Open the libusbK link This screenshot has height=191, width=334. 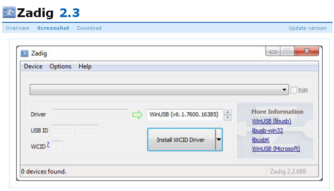click(261, 140)
